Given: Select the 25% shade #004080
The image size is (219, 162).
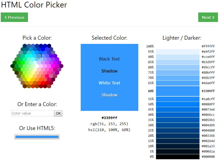Looking at the screenshot, I should 177,130.
